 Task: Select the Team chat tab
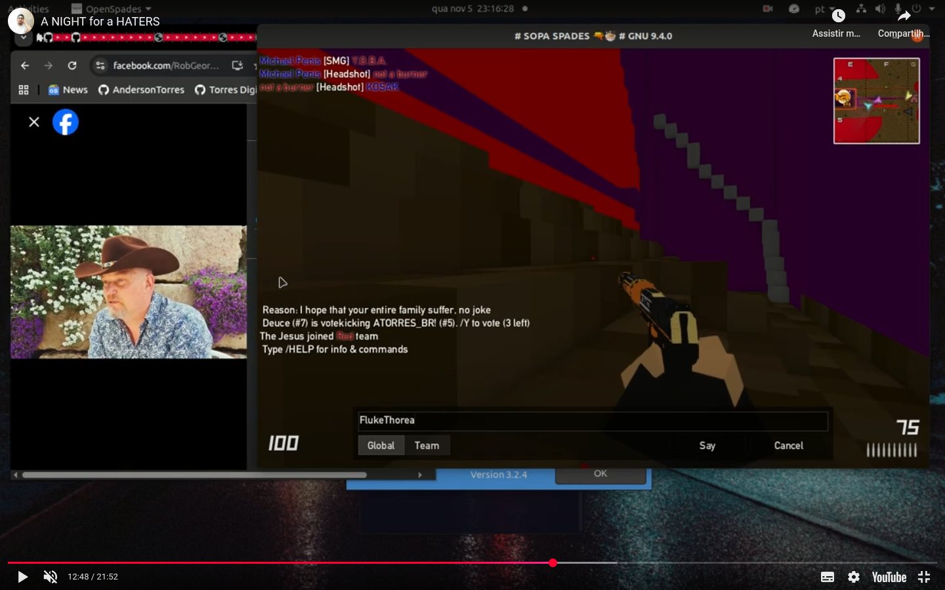coord(427,446)
